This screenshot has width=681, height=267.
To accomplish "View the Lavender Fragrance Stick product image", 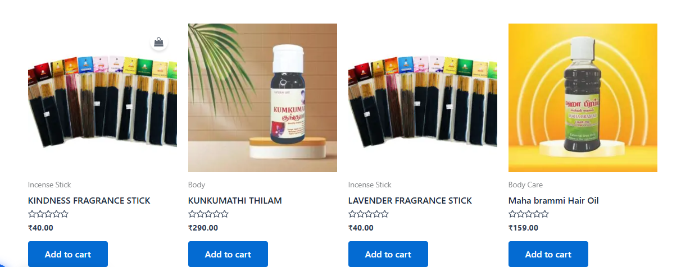I will (x=423, y=98).
